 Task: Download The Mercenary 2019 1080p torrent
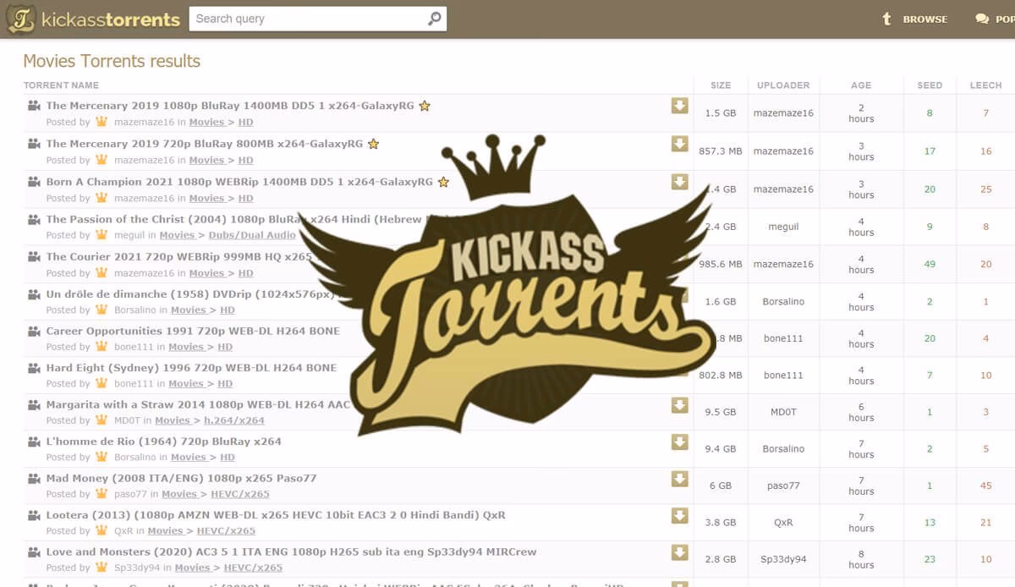679,106
